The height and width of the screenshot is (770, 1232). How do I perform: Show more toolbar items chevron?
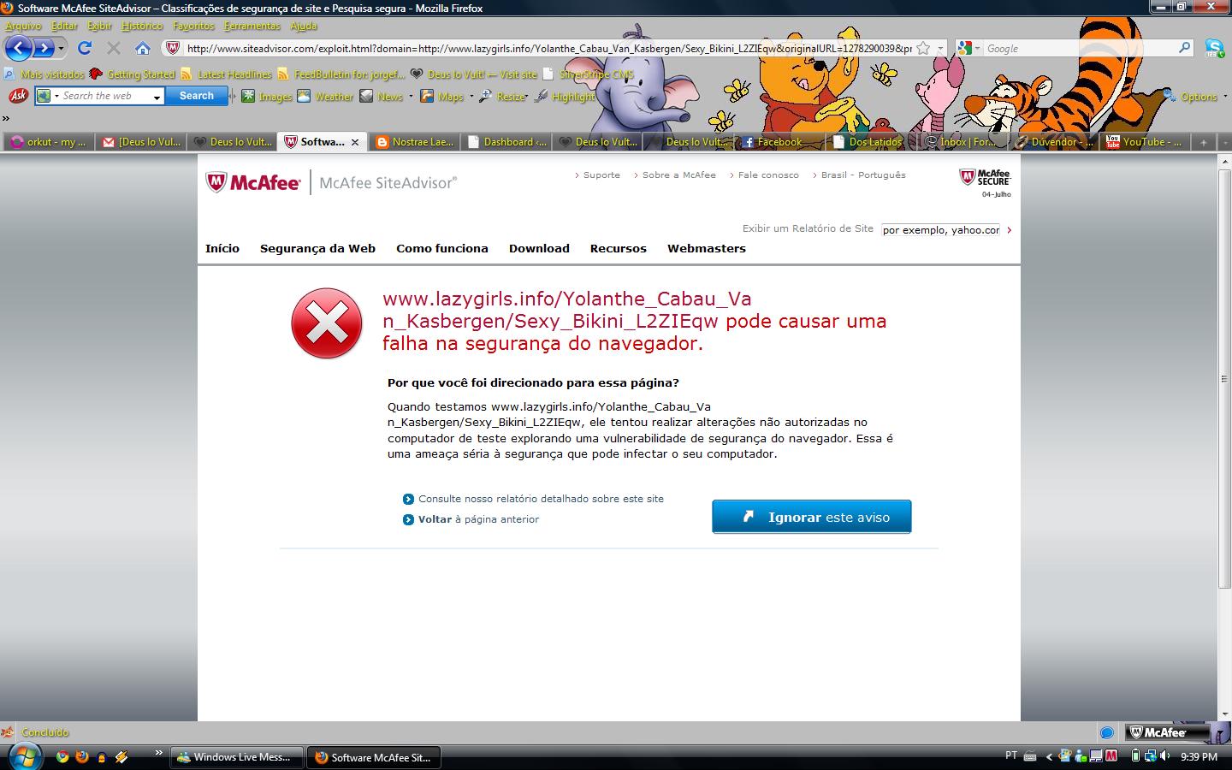tap(6, 118)
